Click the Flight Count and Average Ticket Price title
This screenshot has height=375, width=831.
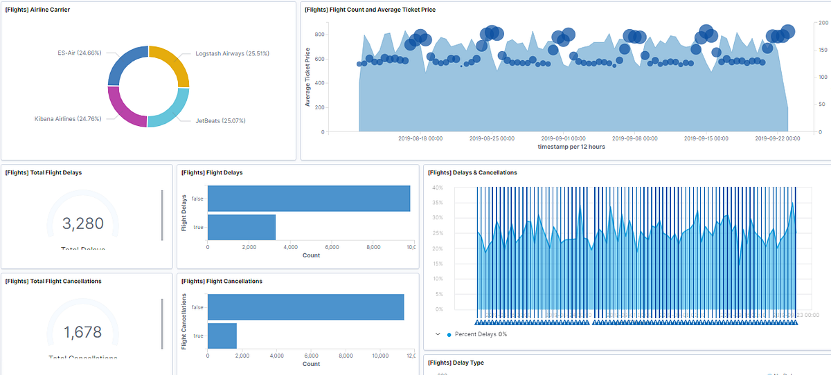pyautogui.click(x=370, y=10)
